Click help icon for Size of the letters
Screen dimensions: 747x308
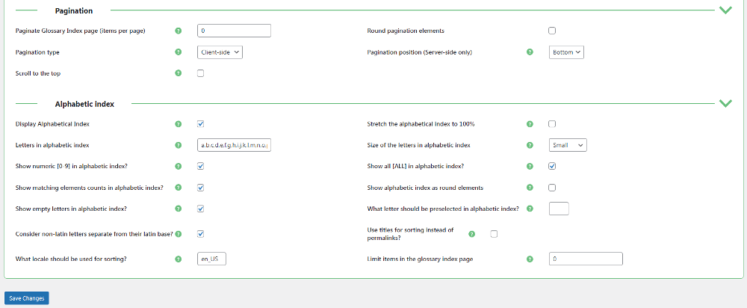[530, 145]
